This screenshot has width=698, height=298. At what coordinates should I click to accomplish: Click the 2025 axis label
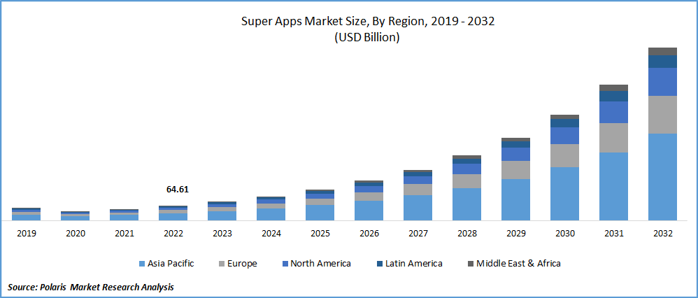click(320, 234)
